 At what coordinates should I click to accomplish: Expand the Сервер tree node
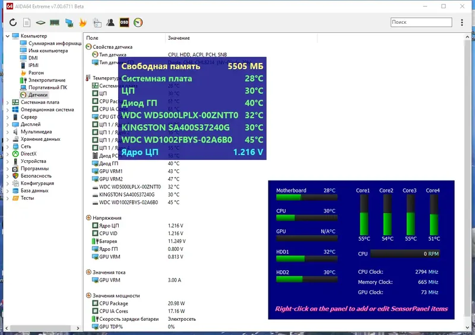coord(8,117)
